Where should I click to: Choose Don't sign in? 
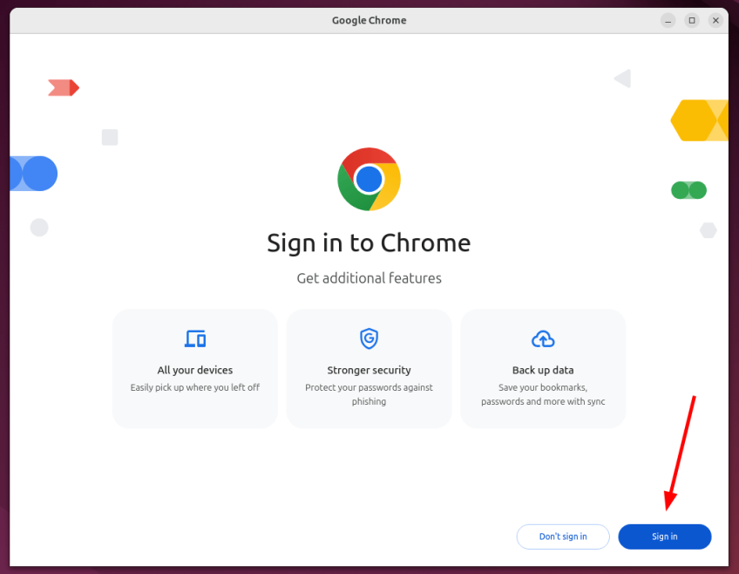[563, 536]
